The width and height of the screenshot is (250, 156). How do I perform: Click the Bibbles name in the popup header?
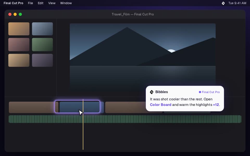click(161, 92)
